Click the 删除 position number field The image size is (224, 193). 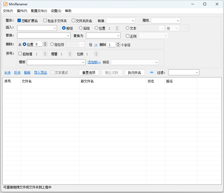click(x=38, y=44)
